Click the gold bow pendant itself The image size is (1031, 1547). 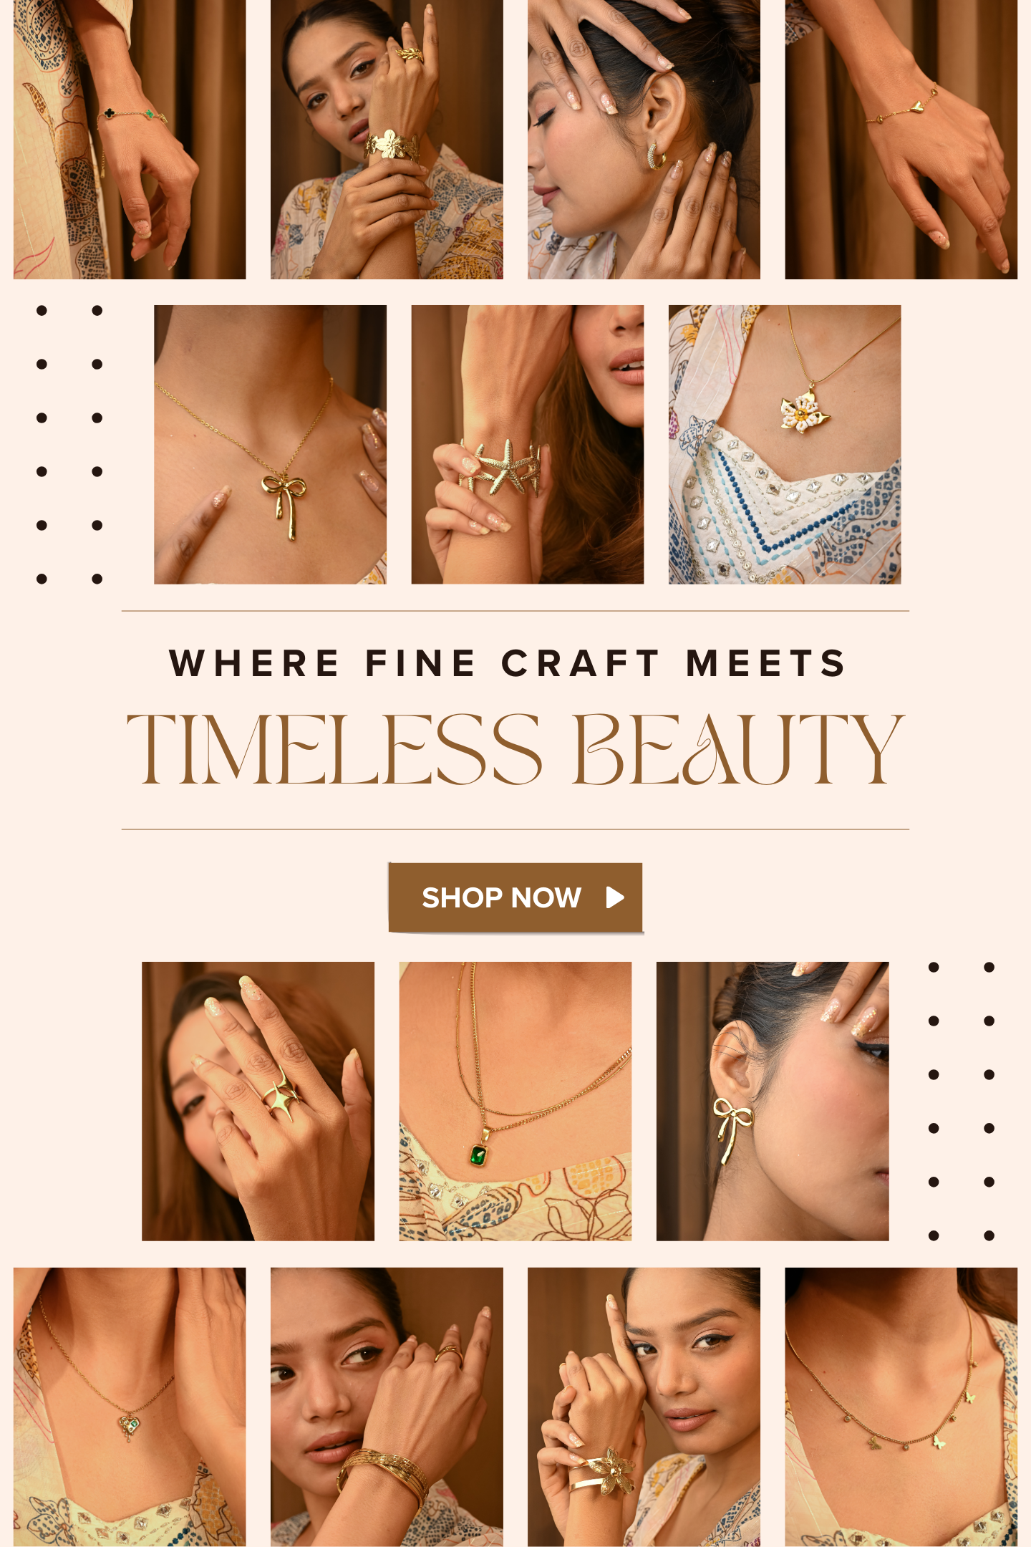(x=285, y=505)
